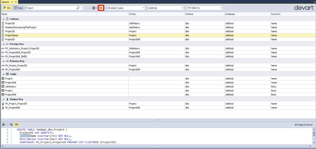Screen dimensions: 316x149
Task: Select the ProjectName column result
Action: click(158, 35)
